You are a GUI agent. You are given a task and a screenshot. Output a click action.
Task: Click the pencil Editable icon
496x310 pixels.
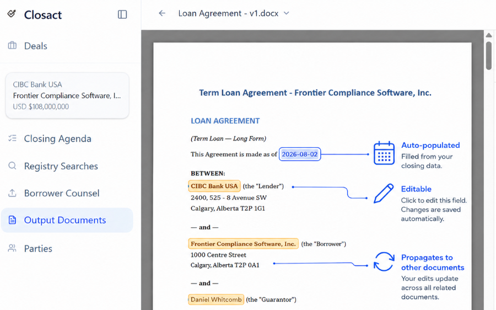pos(384,194)
